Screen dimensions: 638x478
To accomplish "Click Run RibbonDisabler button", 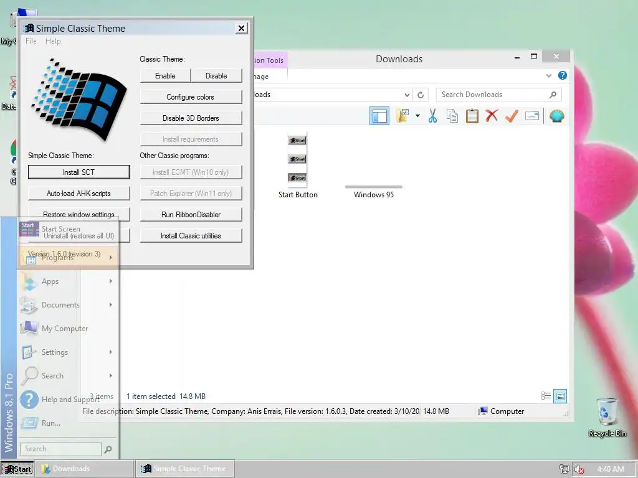I will click(x=191, y=215).
